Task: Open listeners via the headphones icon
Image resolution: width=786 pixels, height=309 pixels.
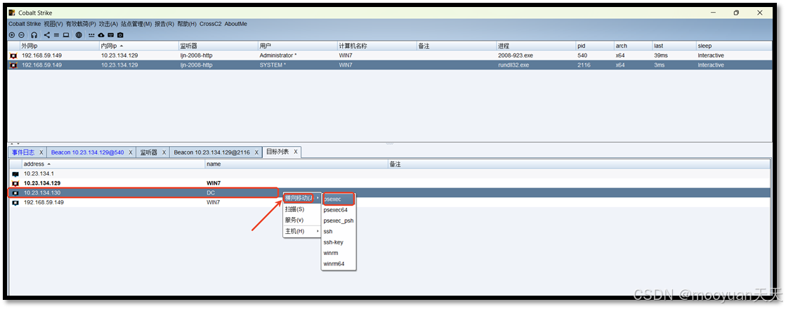Action: click(x=34, y=35)
